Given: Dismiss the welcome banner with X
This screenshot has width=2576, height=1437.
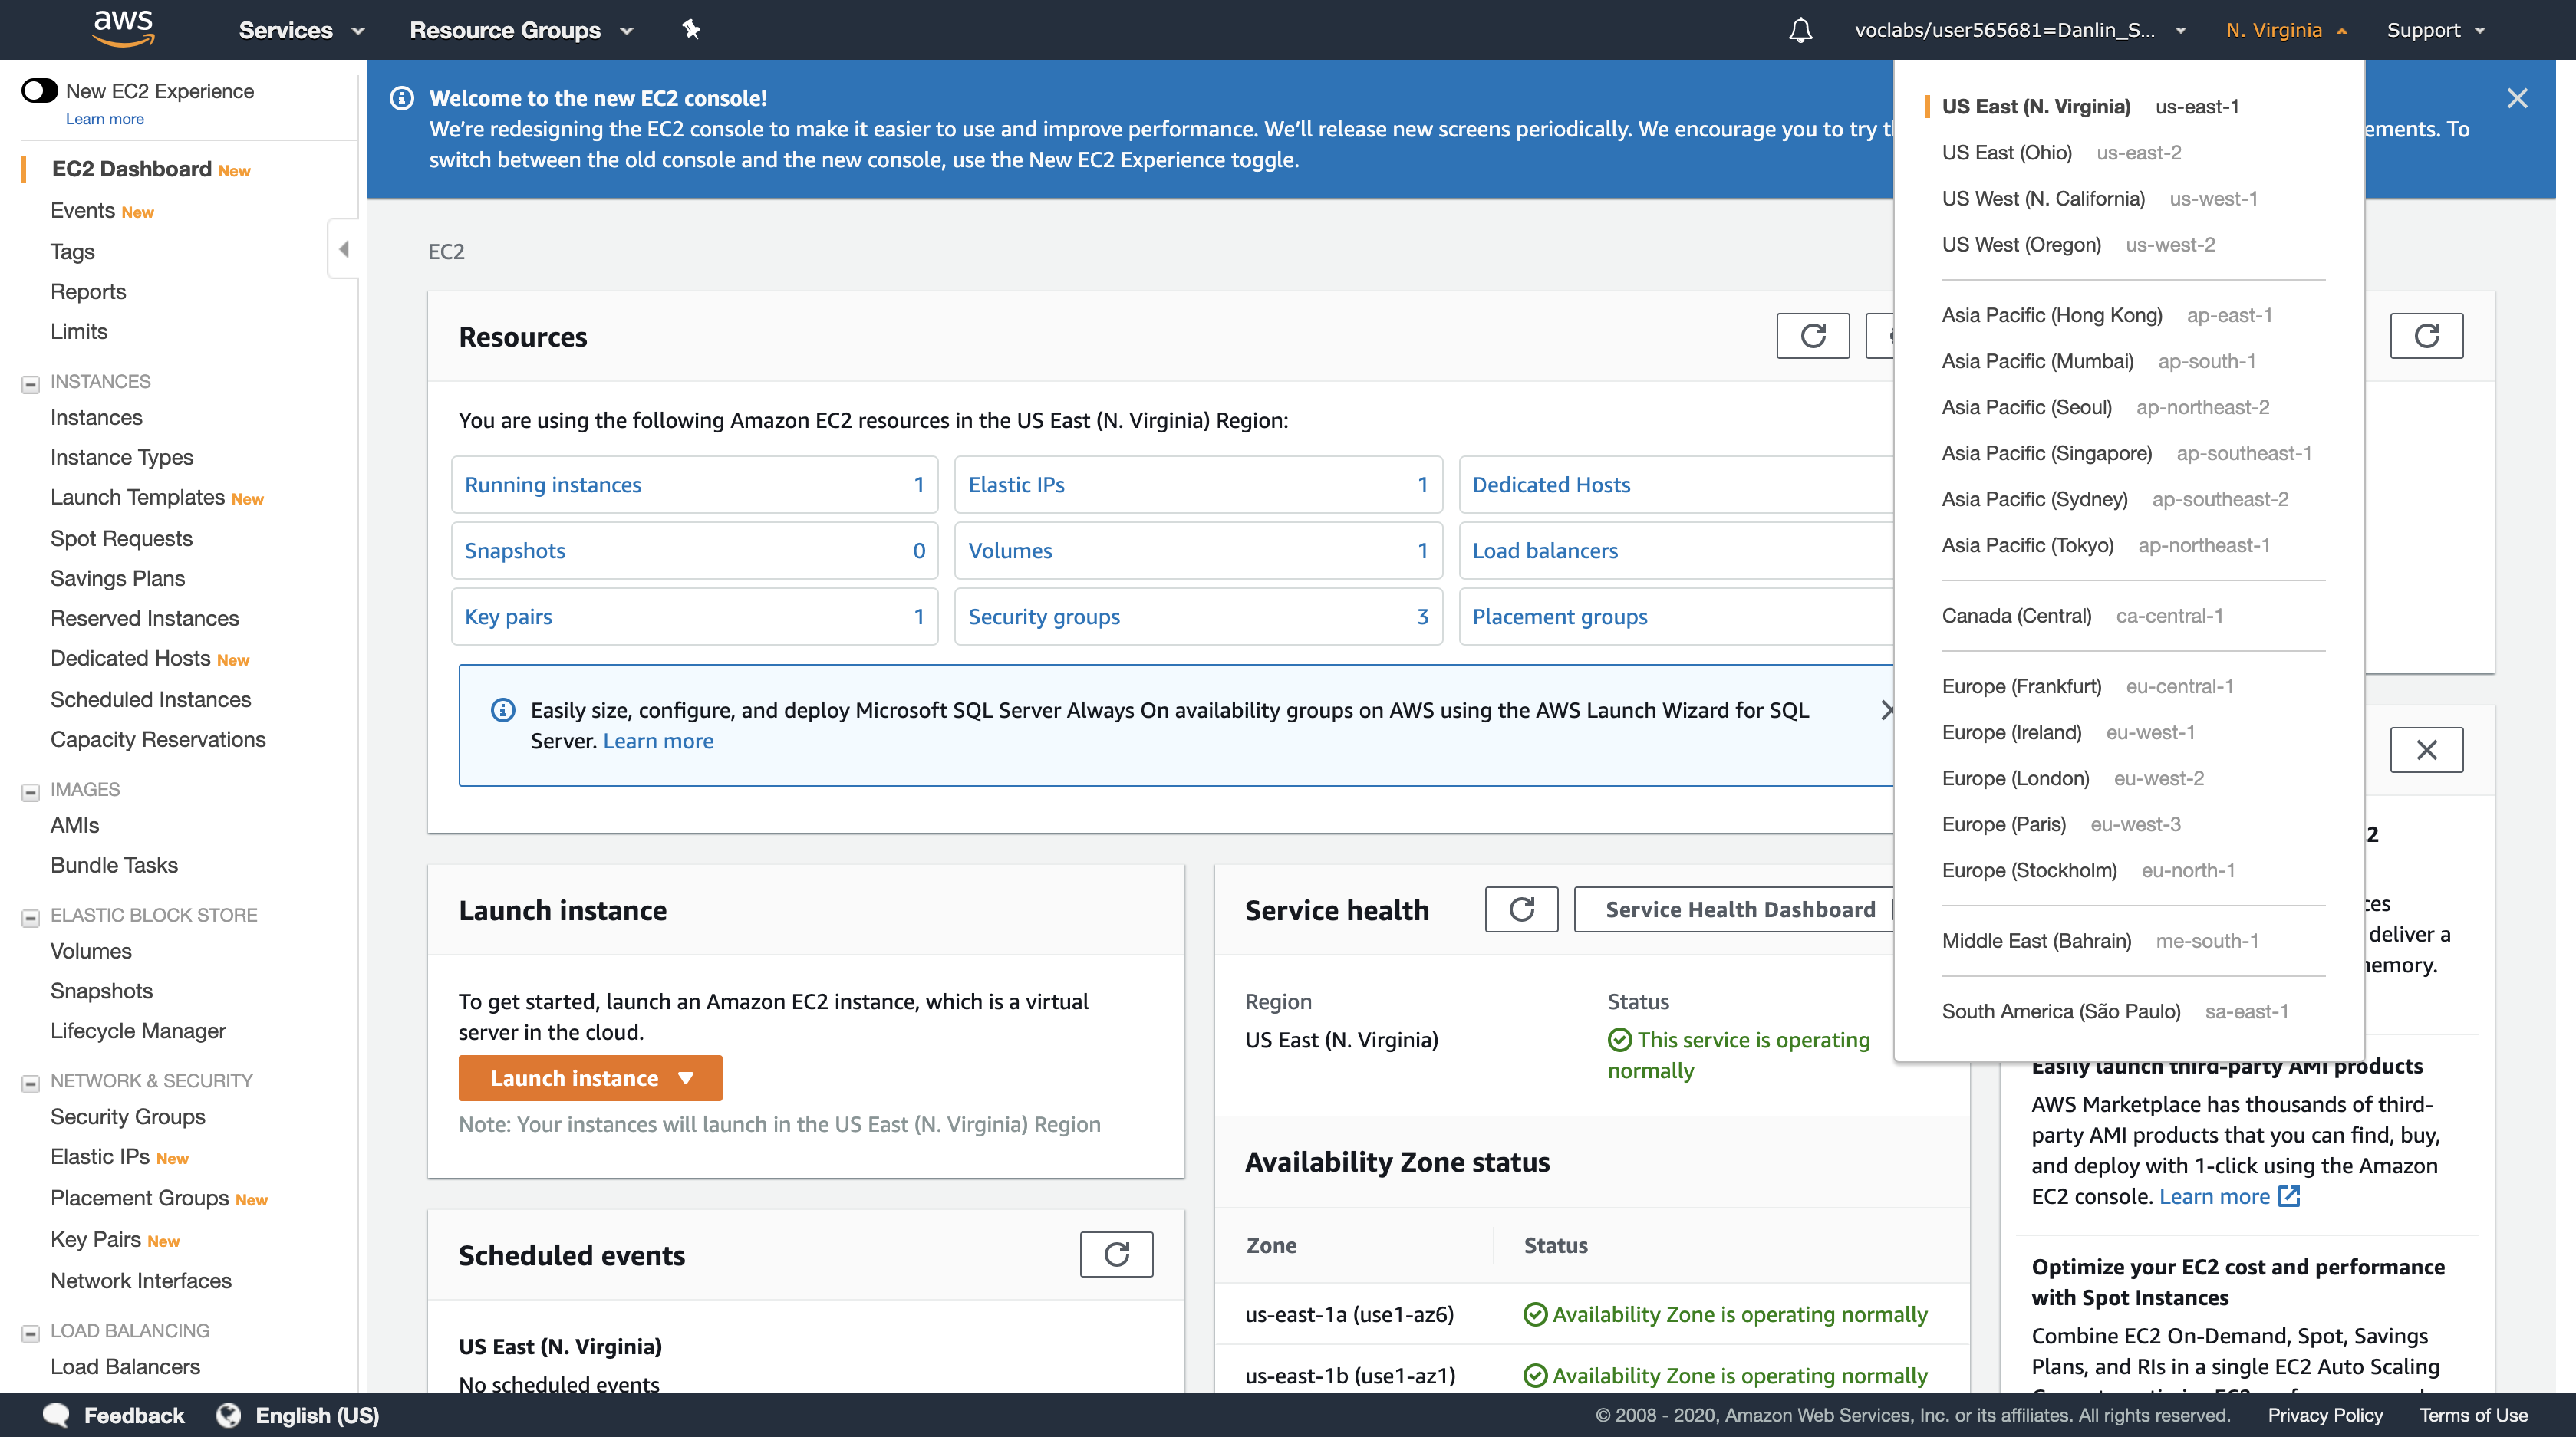Looking at the screenshot, I should [2517, 98].
